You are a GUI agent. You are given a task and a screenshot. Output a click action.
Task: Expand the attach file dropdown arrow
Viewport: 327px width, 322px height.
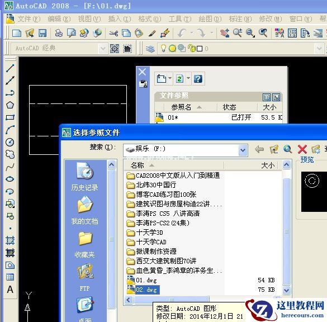[170, 78]
